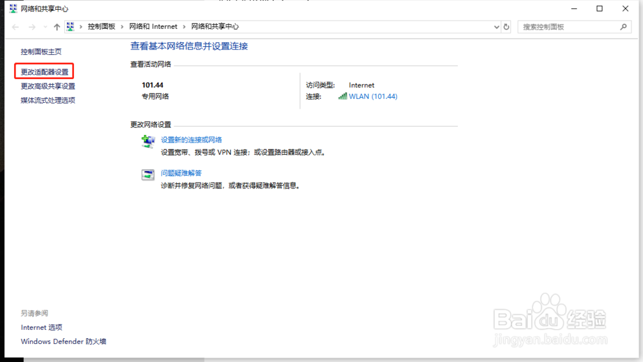
Task: Open 问题疑难解答 link
Action: click(x=181, y=173)
